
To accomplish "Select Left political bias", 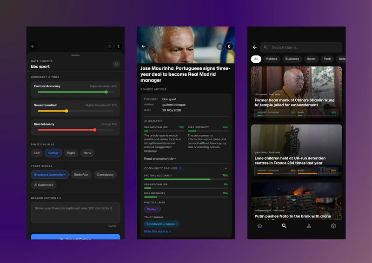I will pos(37,153).
